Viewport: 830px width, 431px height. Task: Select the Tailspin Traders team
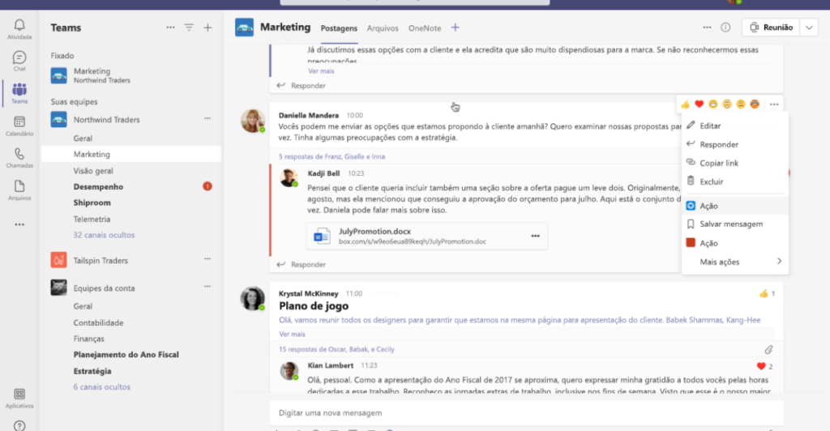click(x=101, y=260)
